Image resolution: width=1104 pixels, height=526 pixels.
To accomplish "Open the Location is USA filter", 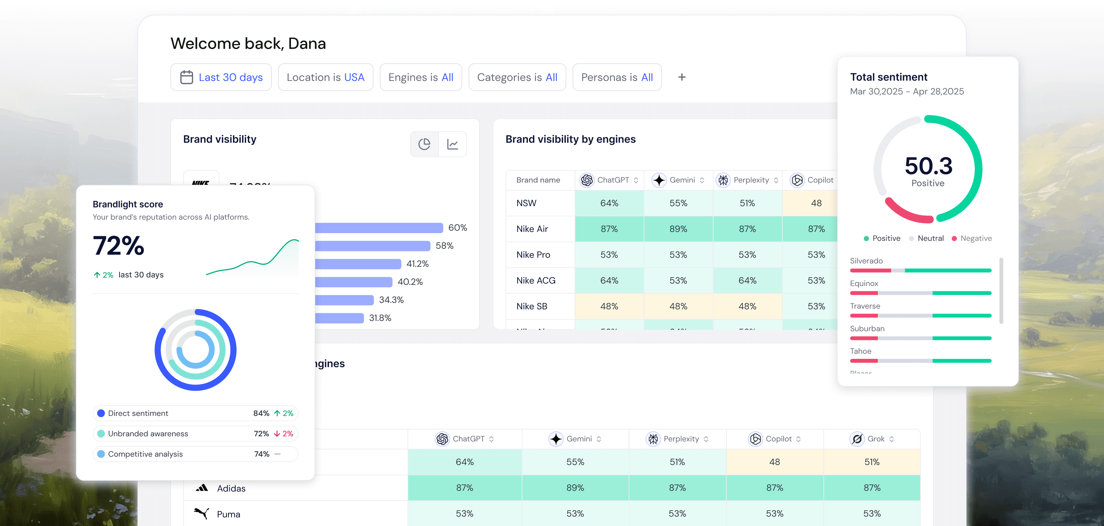I will tap(325, 77).
